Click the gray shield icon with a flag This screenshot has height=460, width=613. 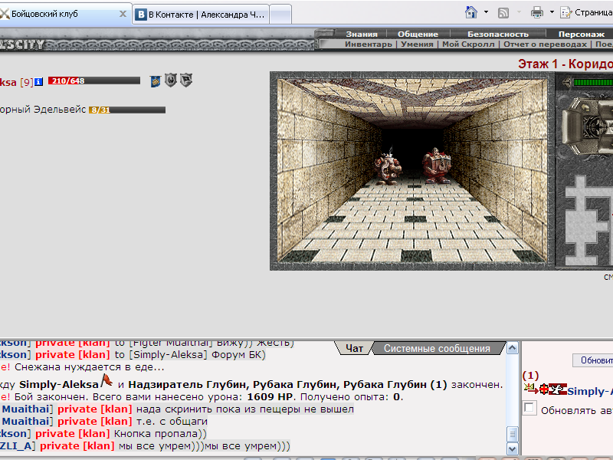click(x=186, y=80)
